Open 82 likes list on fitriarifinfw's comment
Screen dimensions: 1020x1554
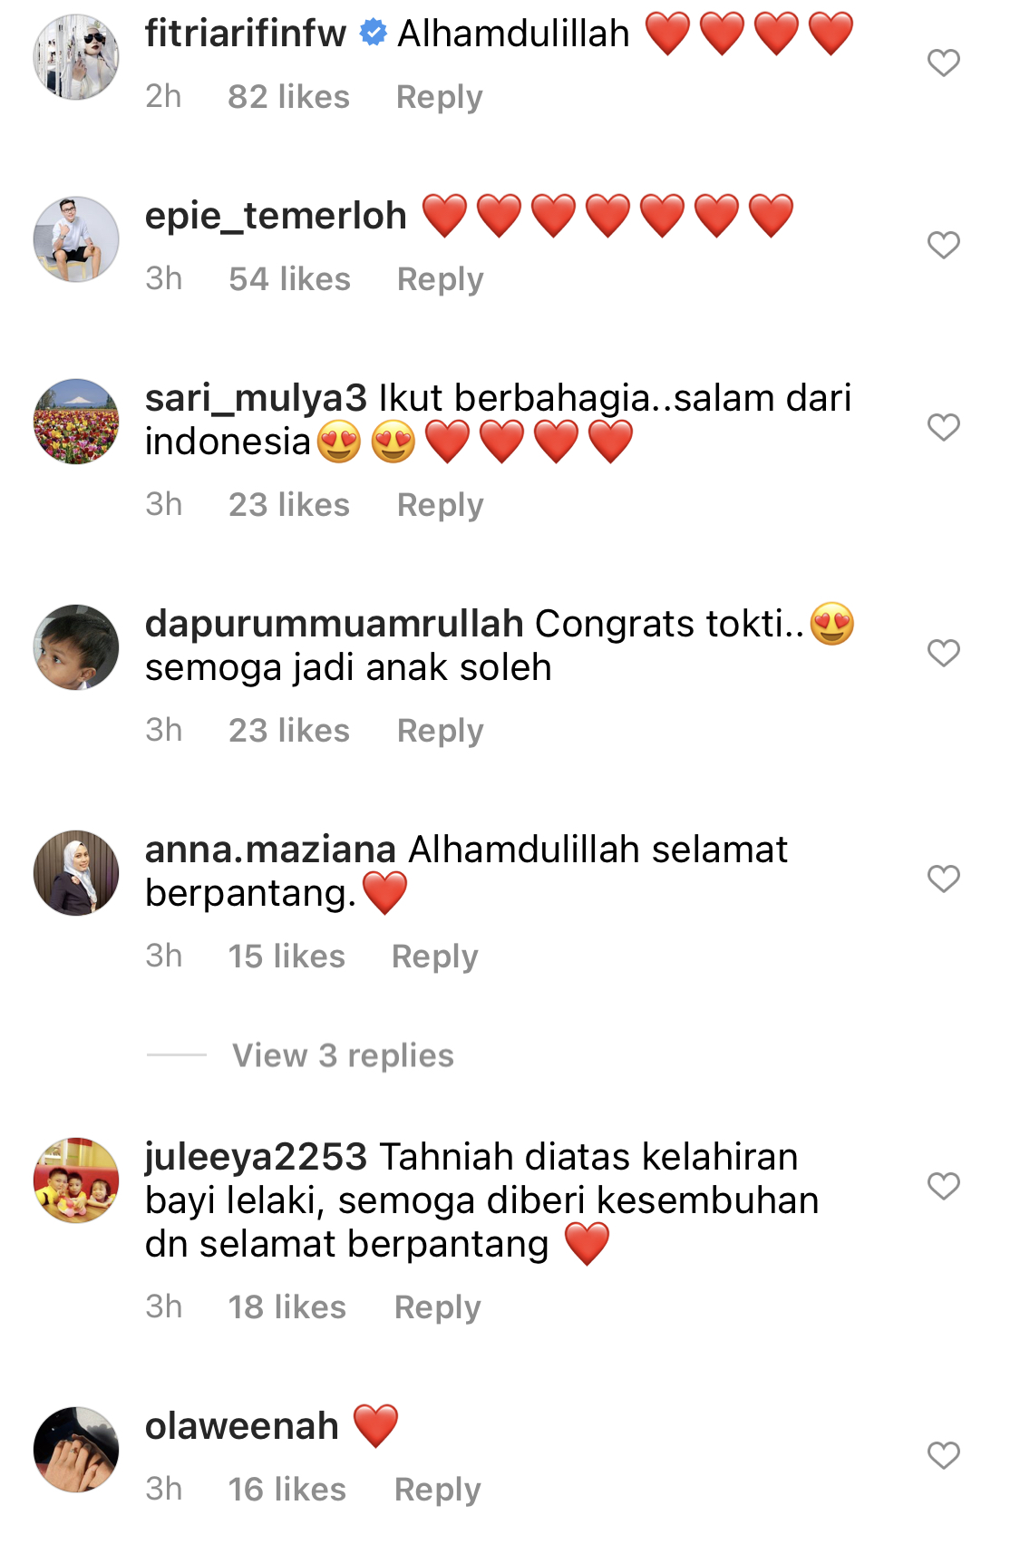(x=288, y=97)
